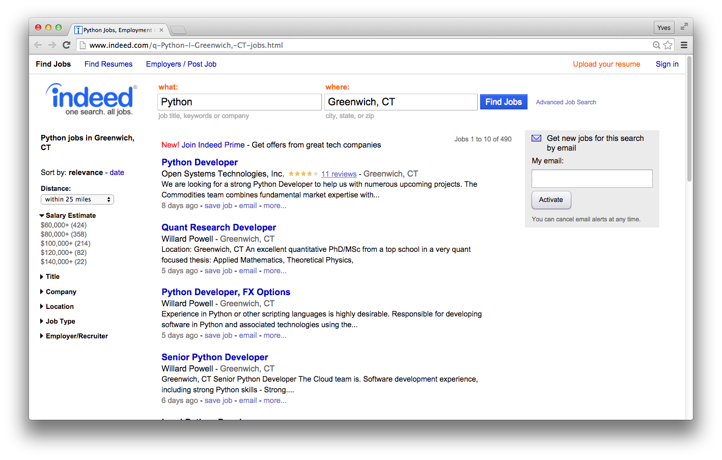Click the Activate button

[551, 200]
